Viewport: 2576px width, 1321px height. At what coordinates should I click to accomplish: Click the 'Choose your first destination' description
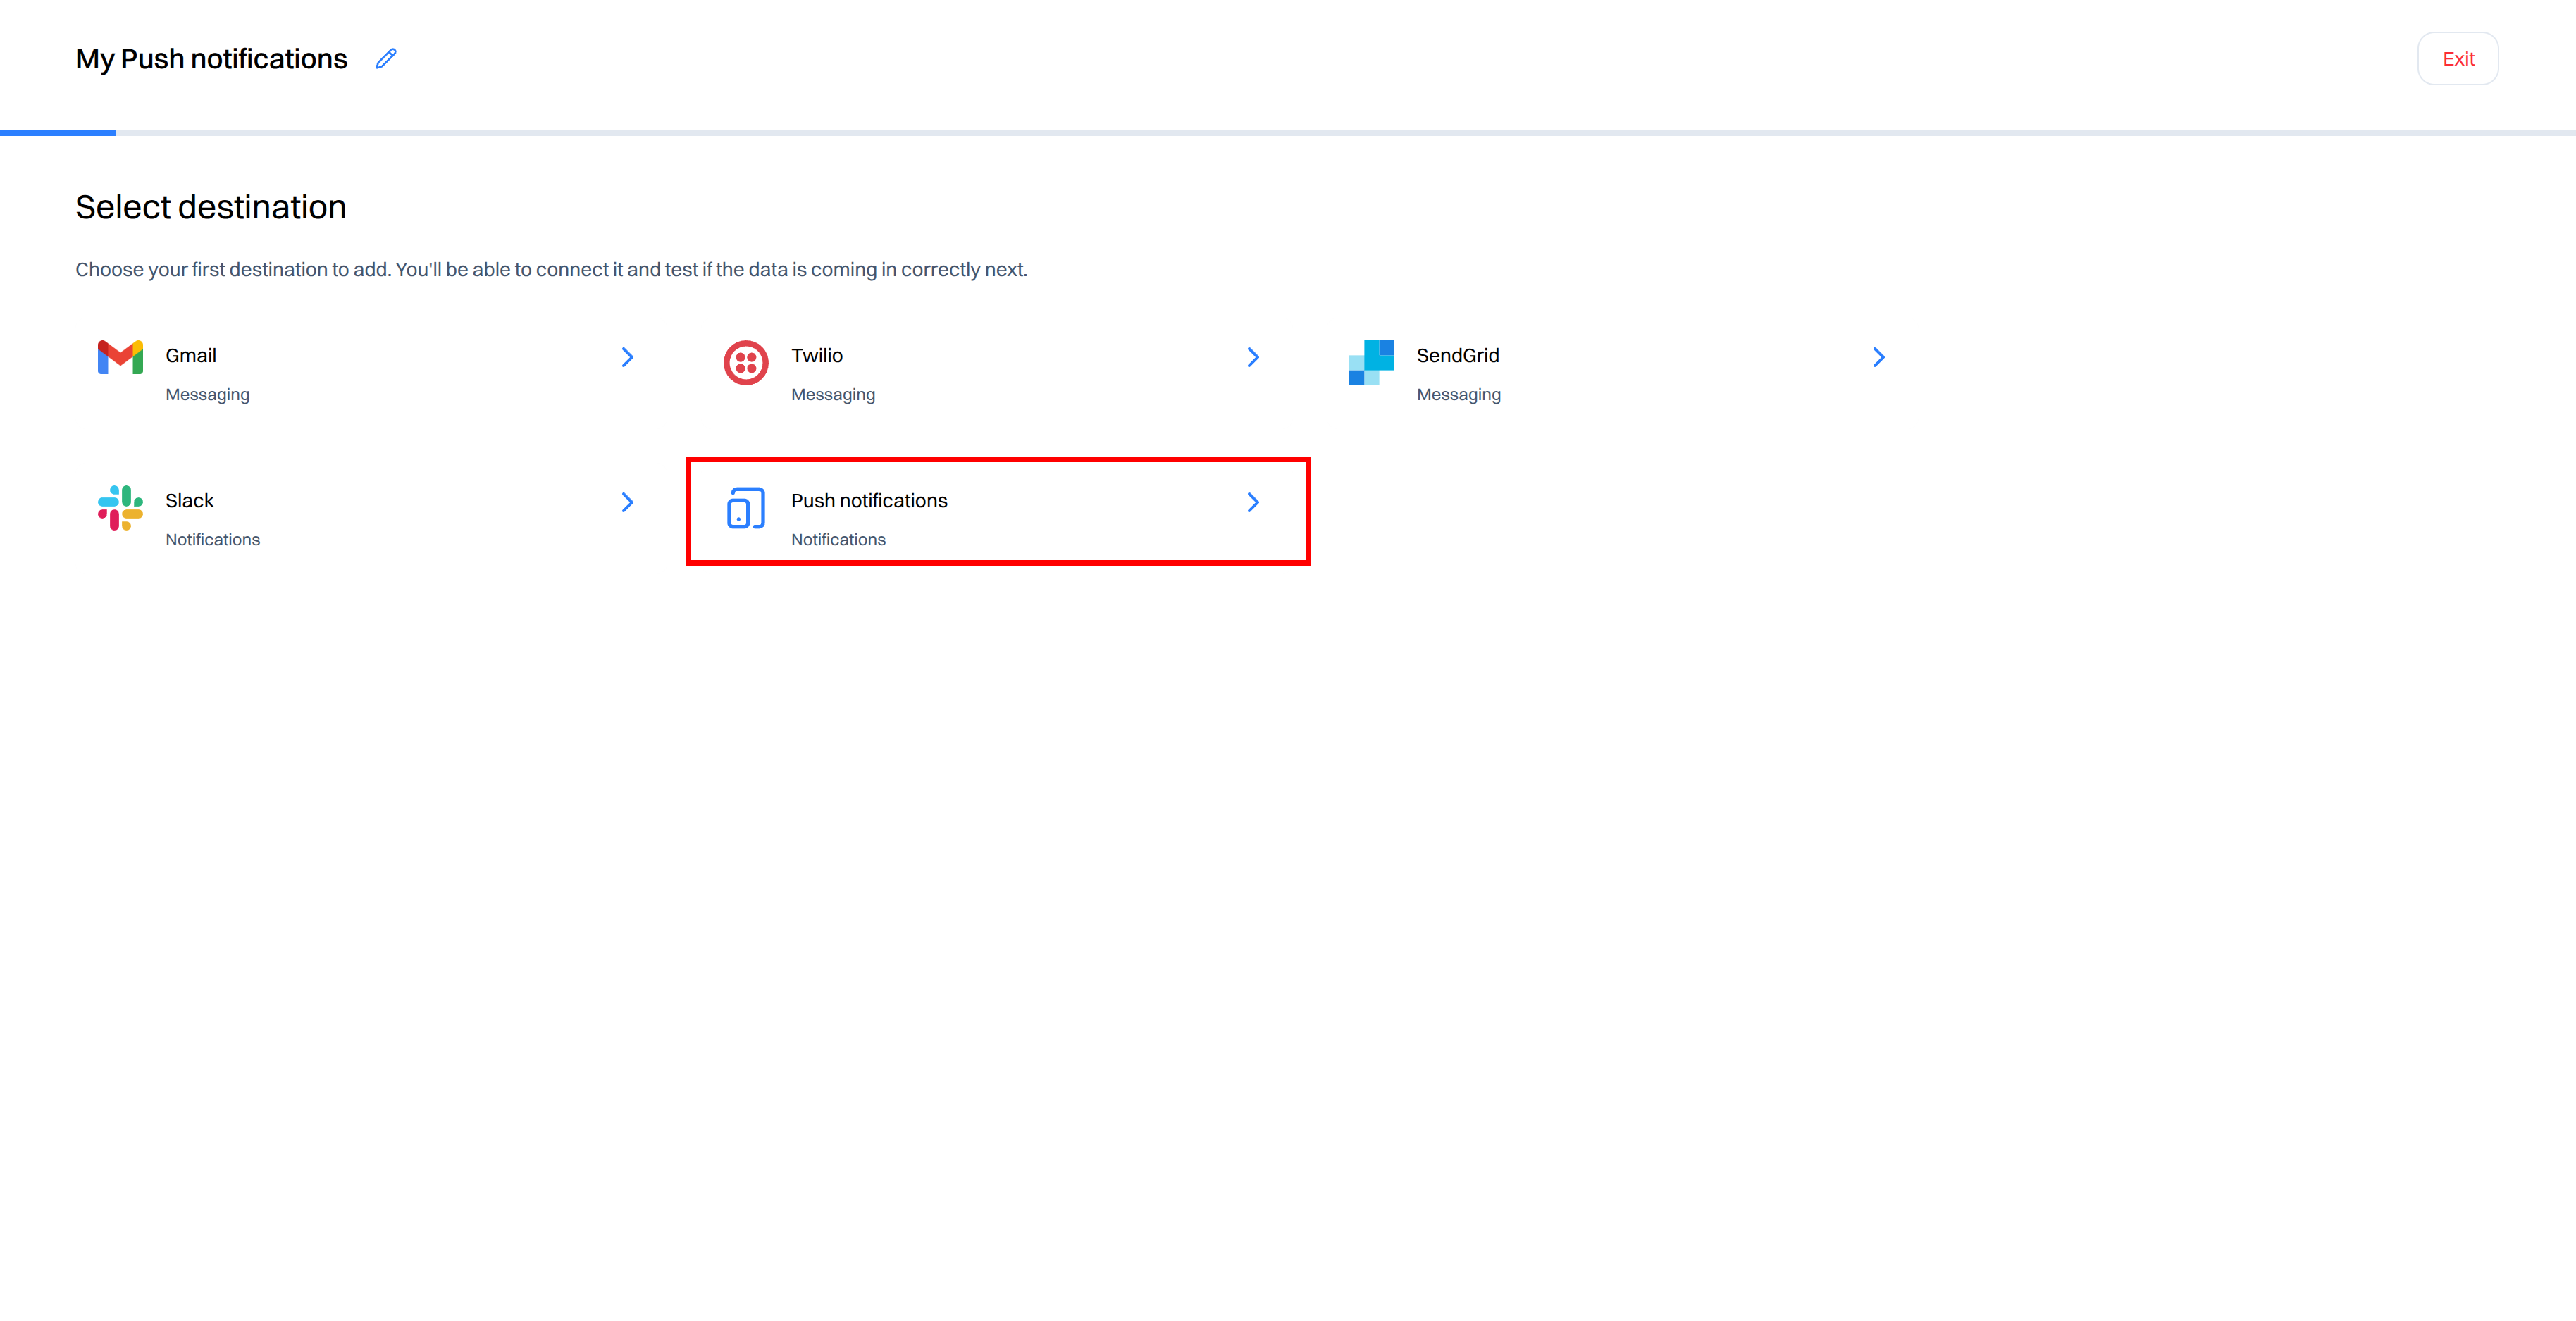point(551,269)
